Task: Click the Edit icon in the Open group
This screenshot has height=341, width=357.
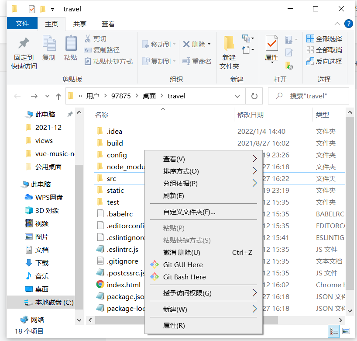Action: pos(289,53)
